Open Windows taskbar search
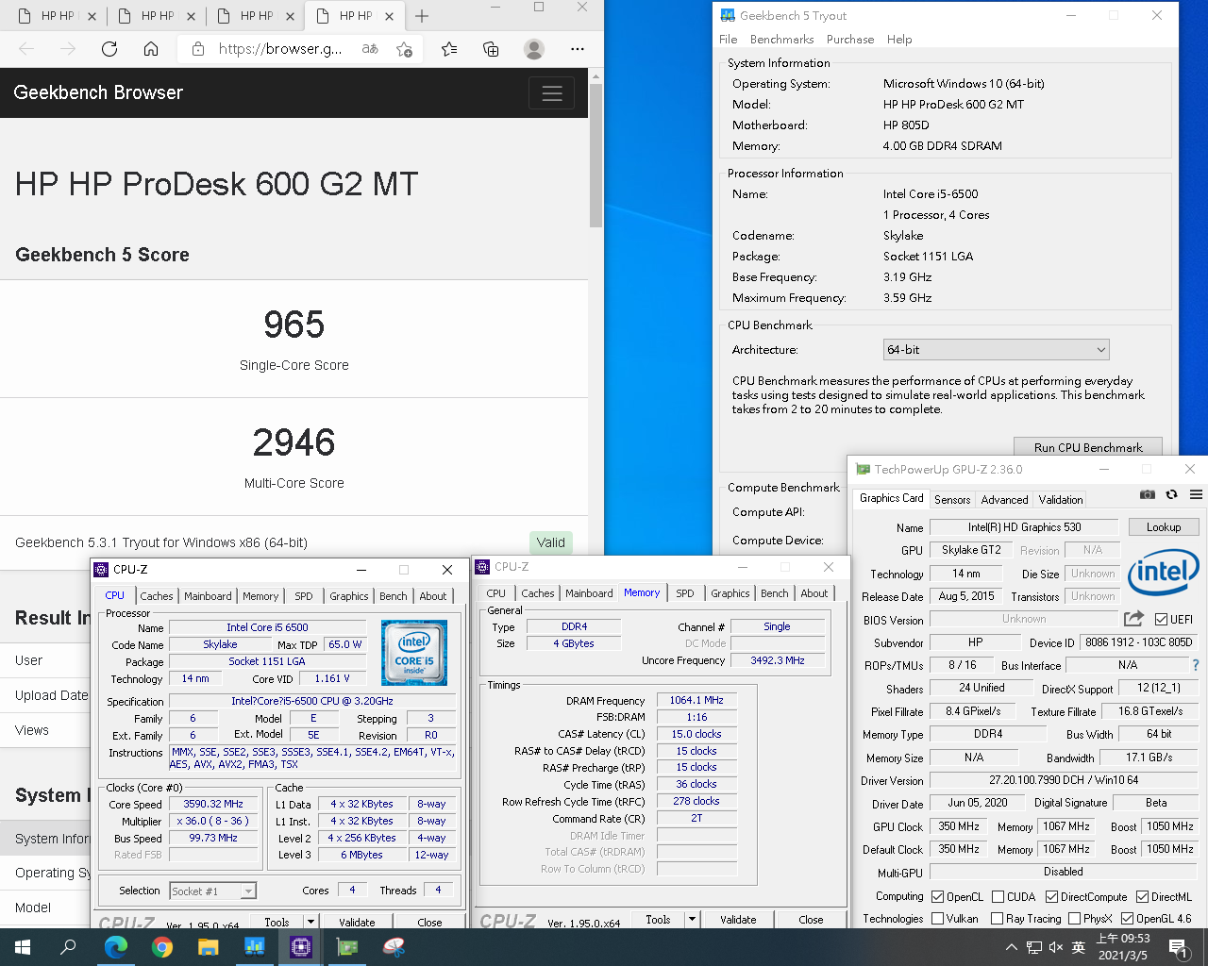Viewport: 1208px width, 966px height. [68, 947]
